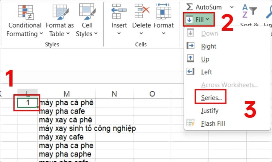Open the Delete dropdown arrow
Image resolution: width=272 pixels, height=162 pixels.
142,33
